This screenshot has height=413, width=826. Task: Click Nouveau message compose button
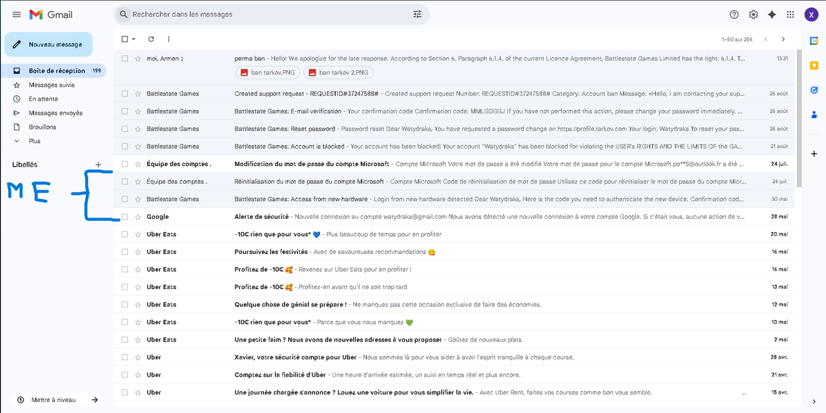[48, 44]
